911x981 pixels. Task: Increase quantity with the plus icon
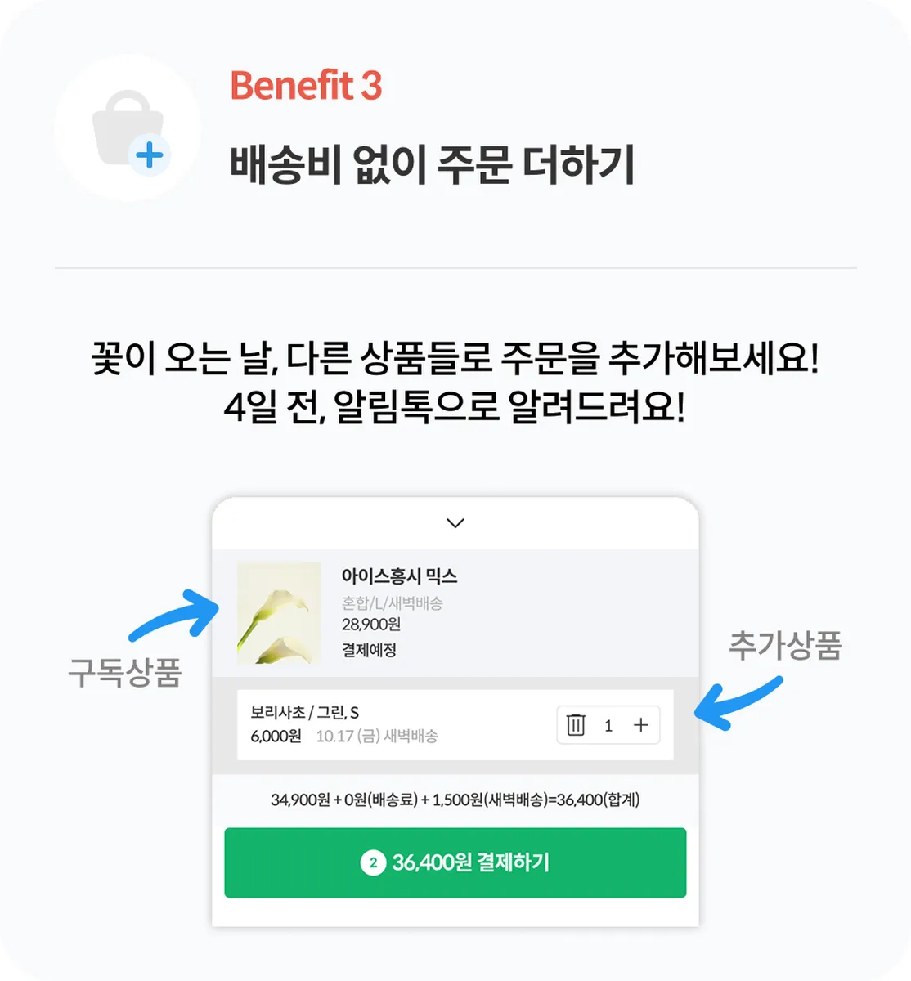[641, 725]
